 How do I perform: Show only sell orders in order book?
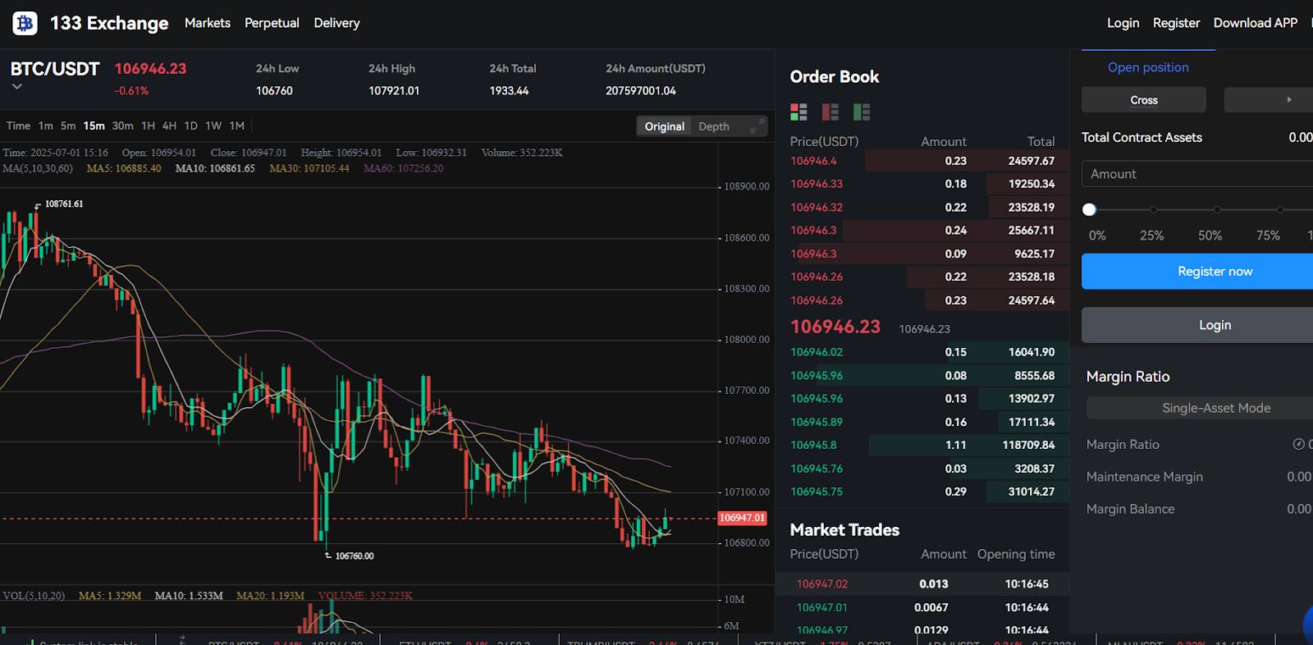pos(830,112)
